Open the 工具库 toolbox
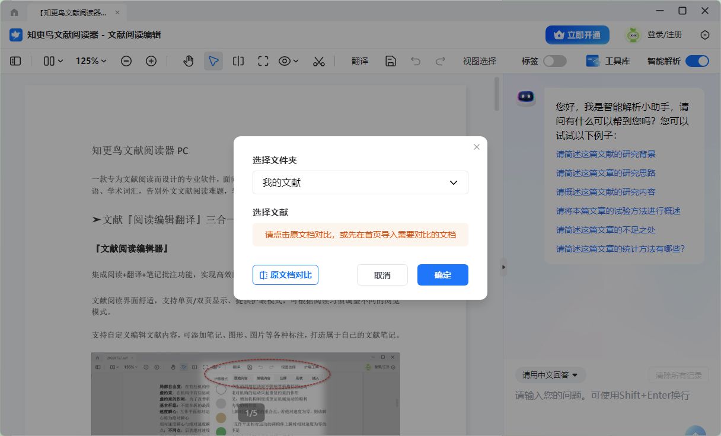Screen dimensions: 721x436 608,61
